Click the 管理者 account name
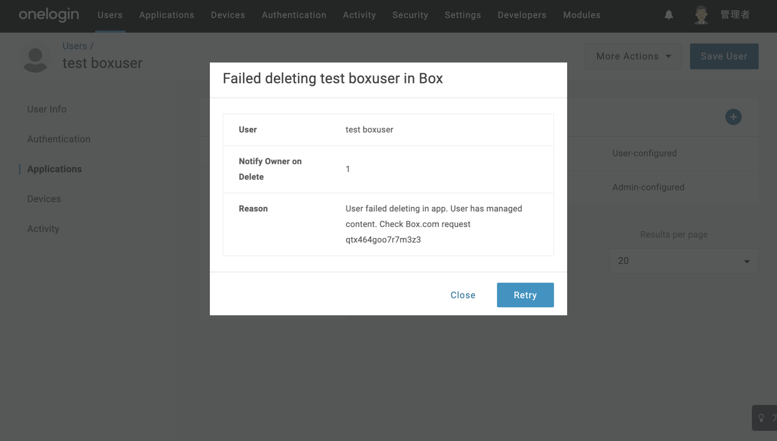 tap(735, 15)
